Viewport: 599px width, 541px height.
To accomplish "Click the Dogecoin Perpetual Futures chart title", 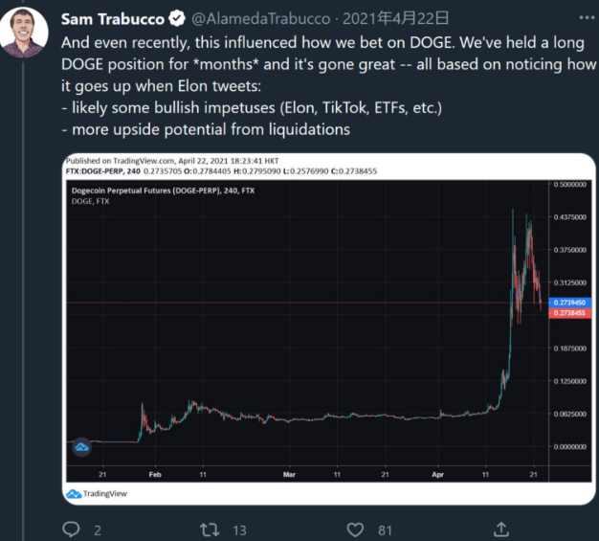I will 163,191.
